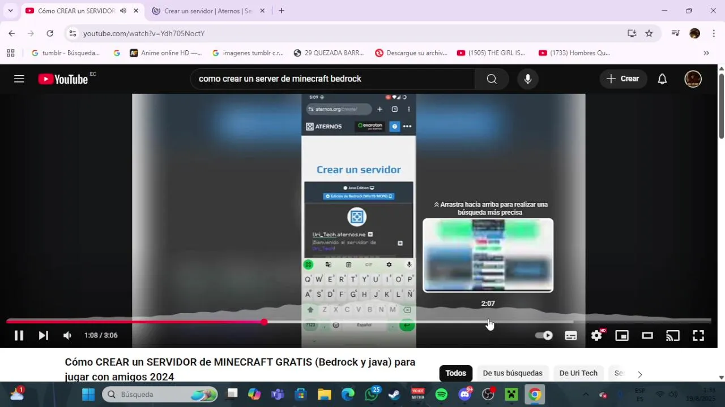Open the YouTube account avatar menu
725x407 pixels.
pos(693,79)
